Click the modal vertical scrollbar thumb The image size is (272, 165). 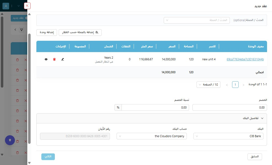(29, 88)
